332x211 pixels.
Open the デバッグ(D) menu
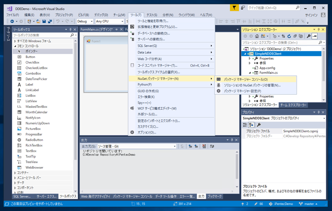coord(101,15)
